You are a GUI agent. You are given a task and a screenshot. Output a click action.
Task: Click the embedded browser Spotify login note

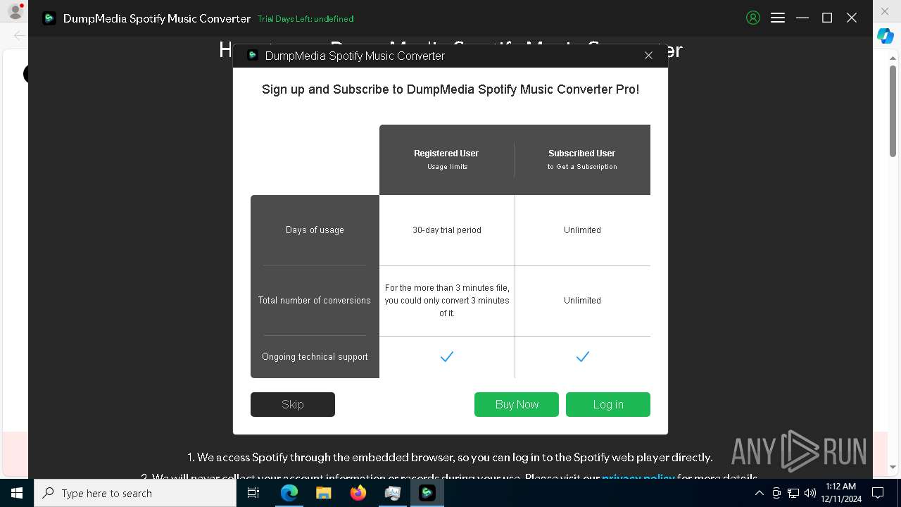[450, 458]
